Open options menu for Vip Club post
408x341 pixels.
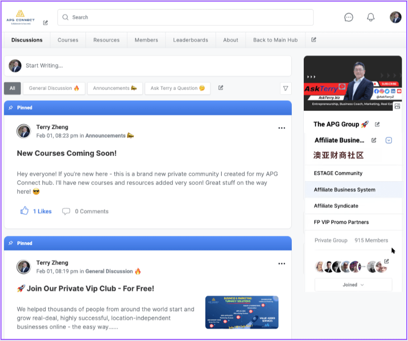pyautogui.click(x=282, y=263)
